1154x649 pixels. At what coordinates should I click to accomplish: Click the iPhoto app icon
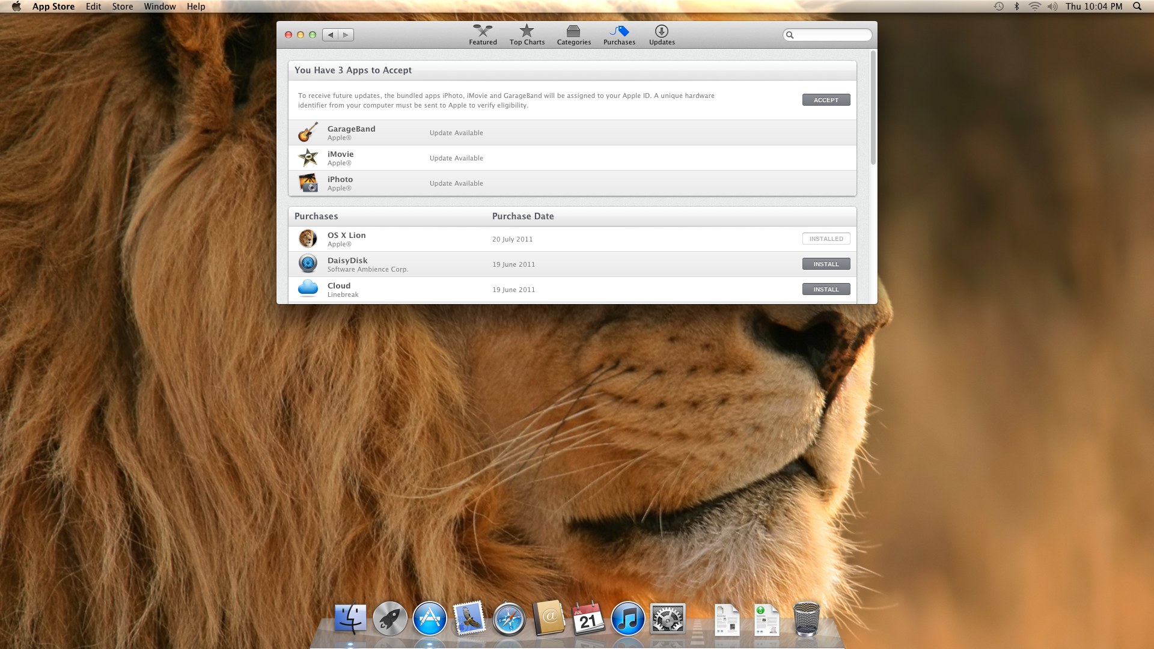308,183
